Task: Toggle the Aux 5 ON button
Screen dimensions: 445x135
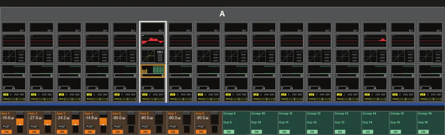Action: pyautogui.click(x=118, y=132)
